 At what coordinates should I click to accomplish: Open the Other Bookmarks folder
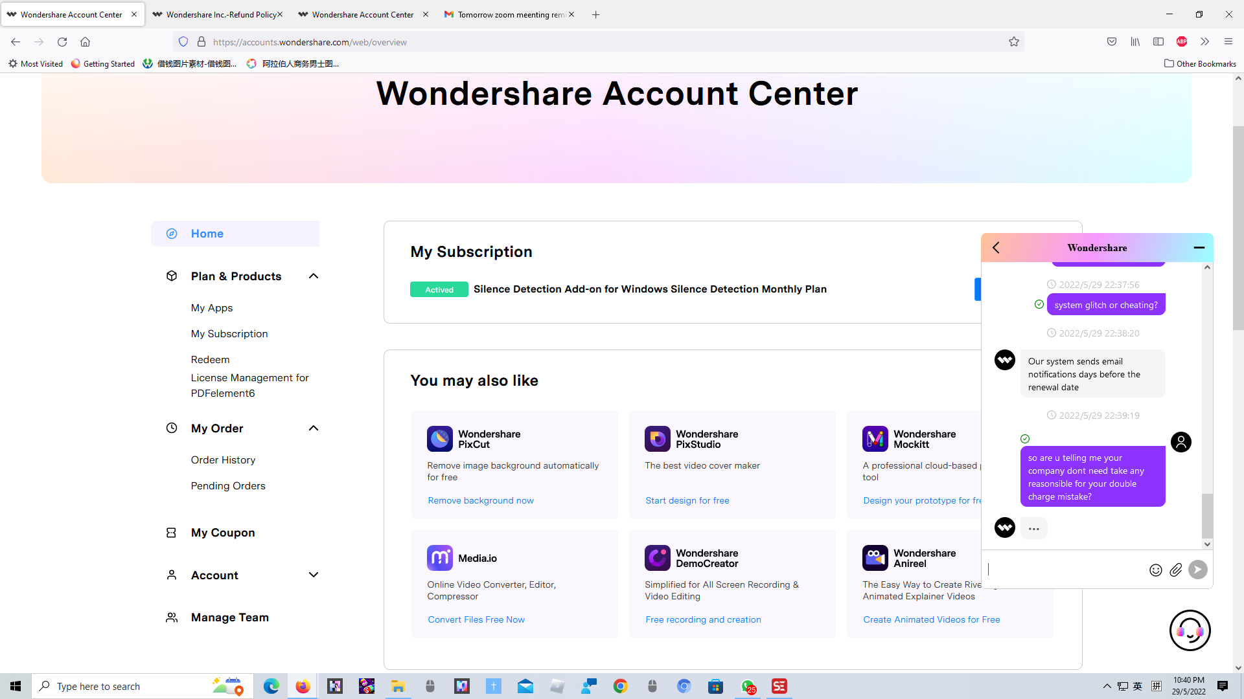(1199, 63)
